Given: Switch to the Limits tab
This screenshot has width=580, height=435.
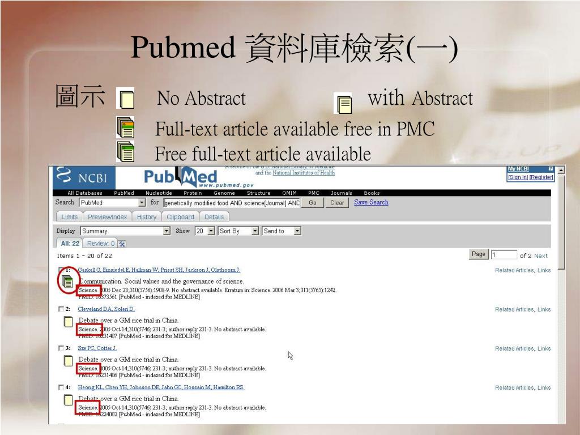Looking at the screenshot, I should coord(70,217).
